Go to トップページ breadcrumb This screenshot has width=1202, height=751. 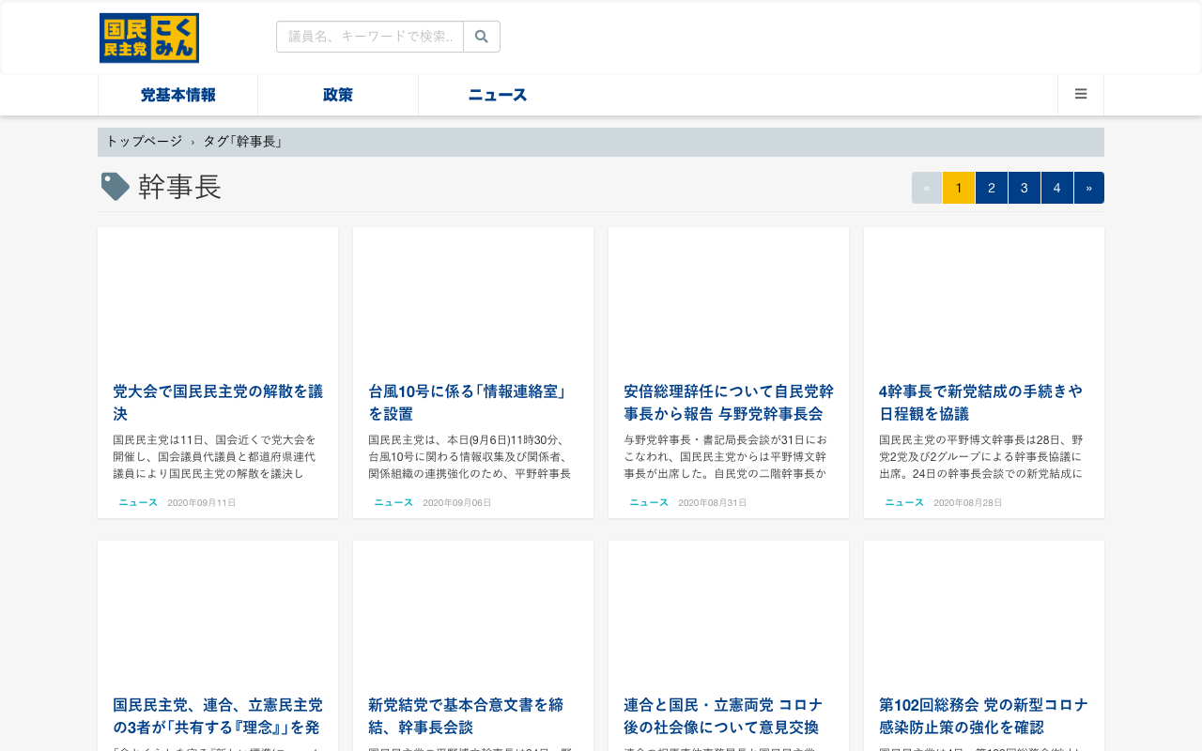point(144,142)
